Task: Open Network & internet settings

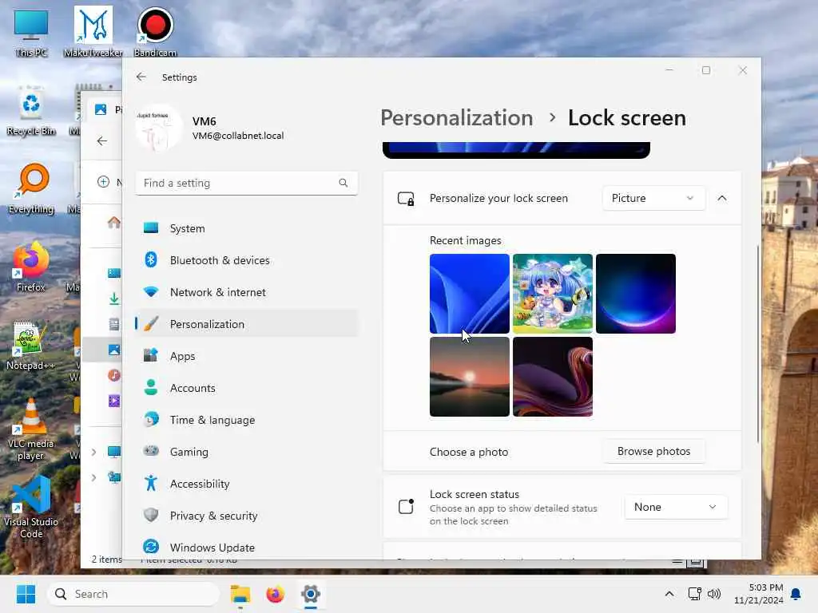Action: pos(247,292)
